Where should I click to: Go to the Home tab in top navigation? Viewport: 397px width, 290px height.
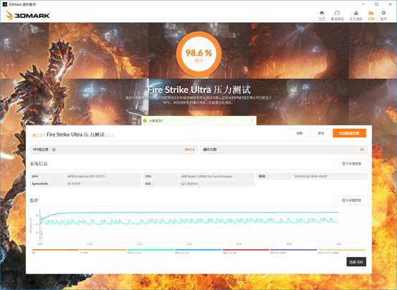(x=322, y=16)
